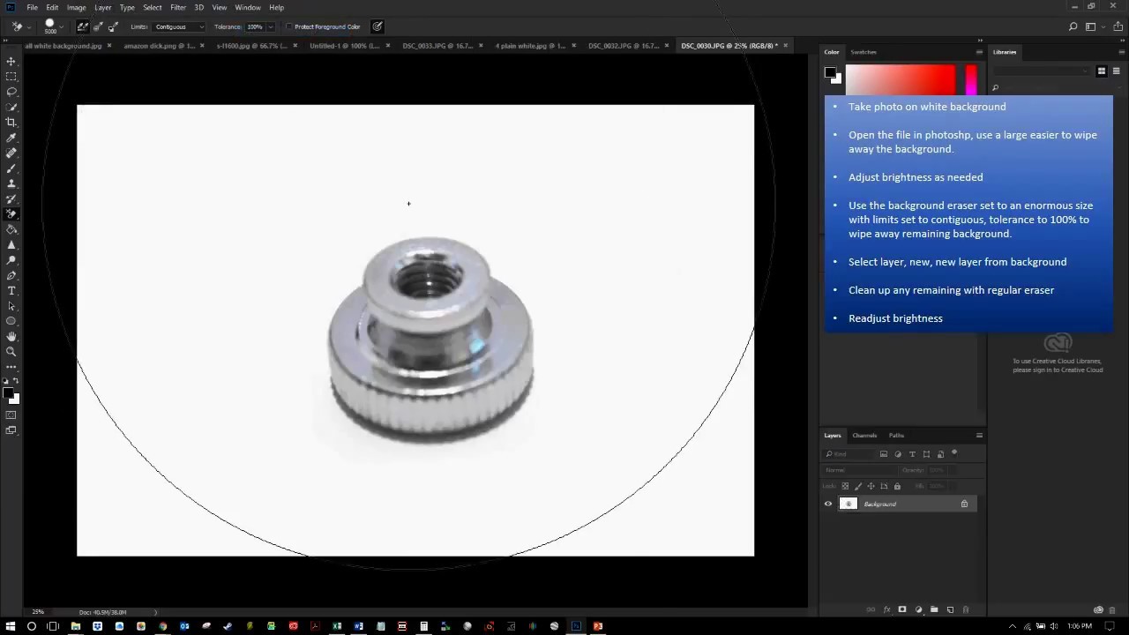
Task: Open the File menu
Action: pyautogui.click(x=32, y=7)
